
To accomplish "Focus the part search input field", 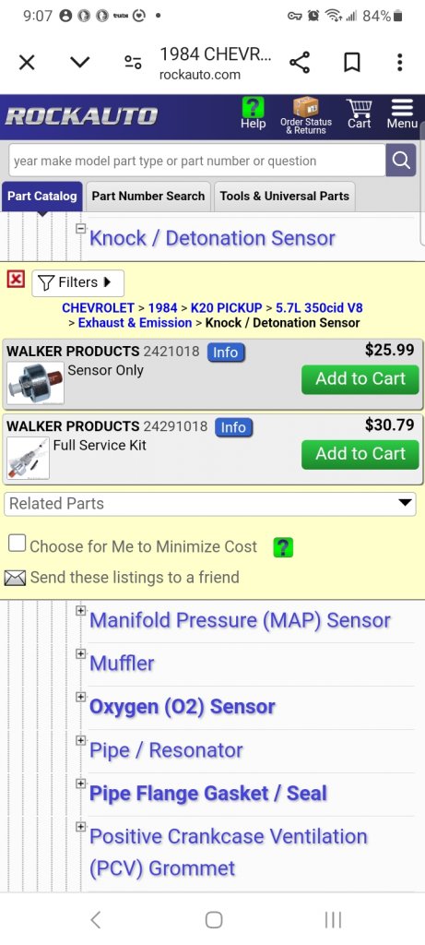I will [x=197, y=161].
